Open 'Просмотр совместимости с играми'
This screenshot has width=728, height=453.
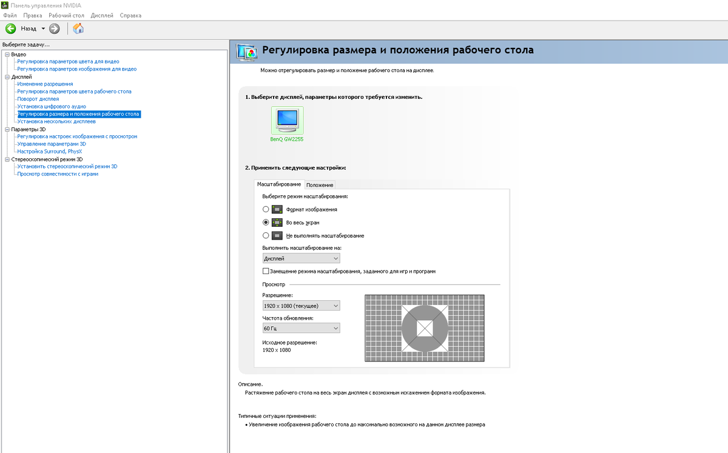pos(58,173)
